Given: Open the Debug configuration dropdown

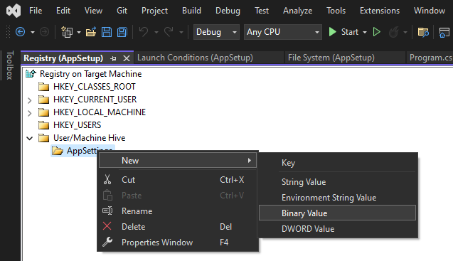Looking at the screenshot, I should click(x=216, y=32).
